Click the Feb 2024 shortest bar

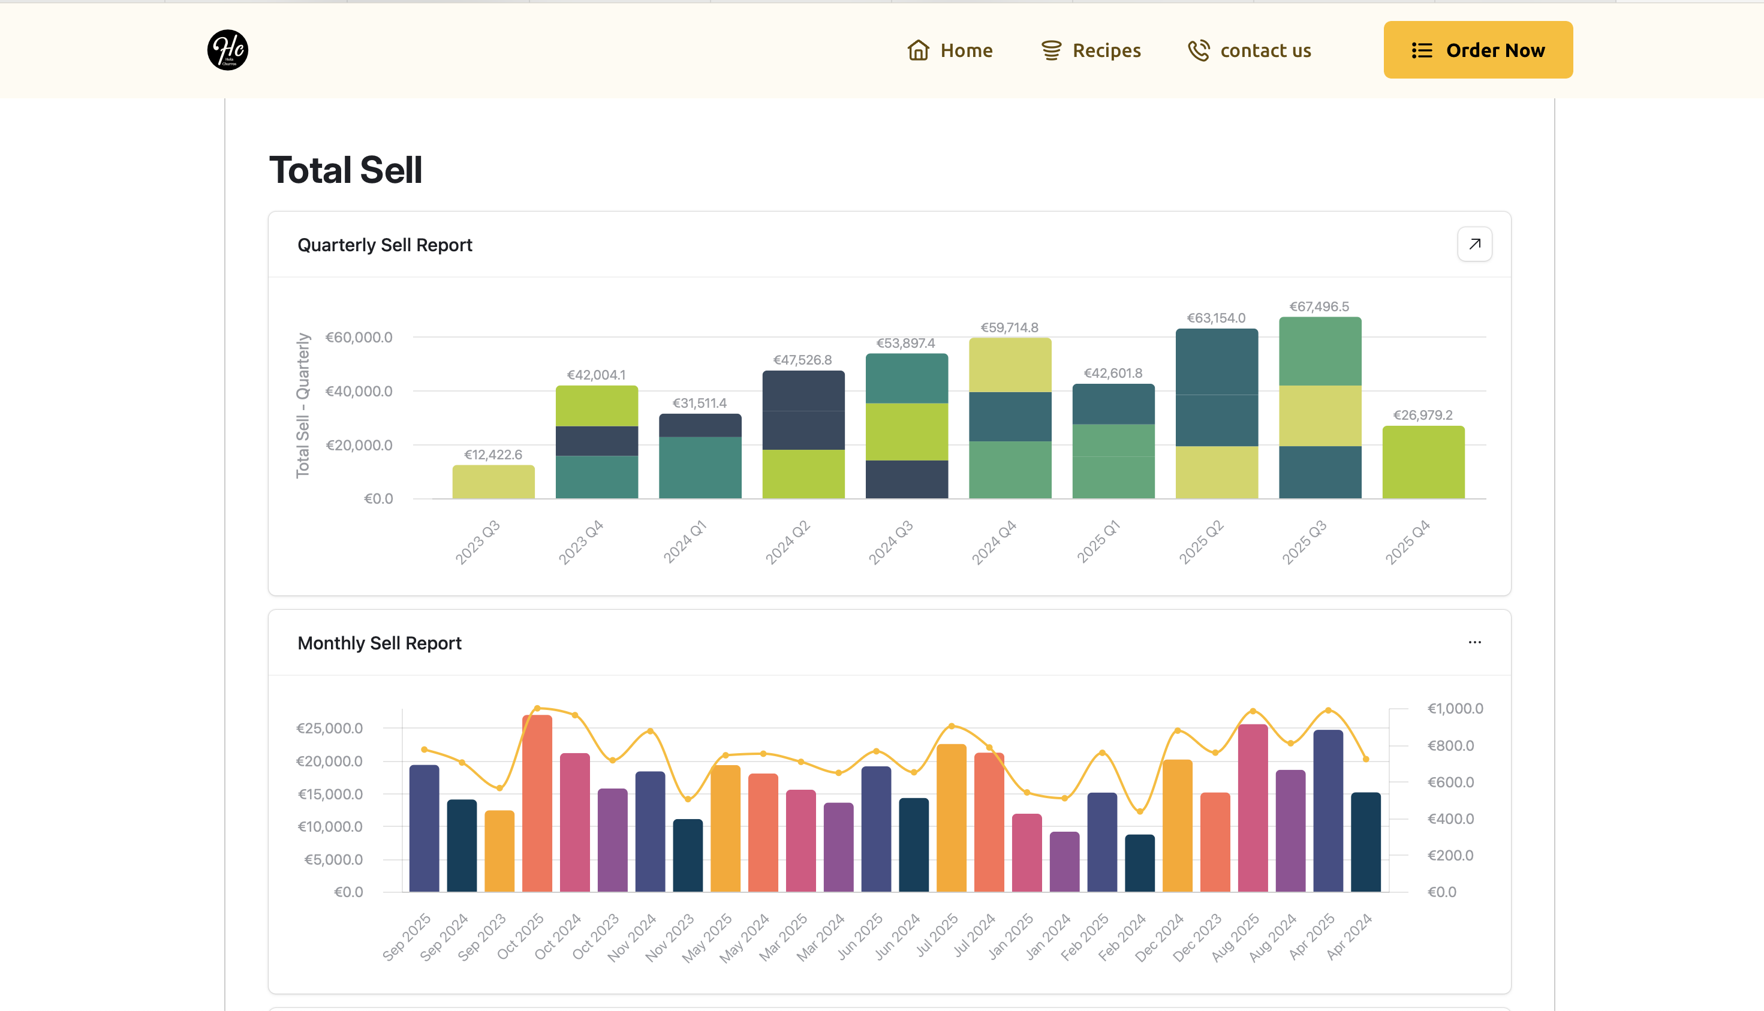(1139, 863)
